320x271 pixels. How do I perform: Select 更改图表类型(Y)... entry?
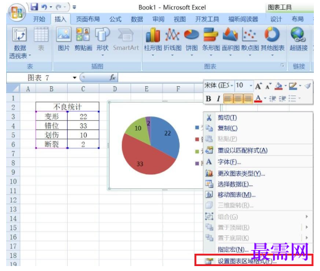click(258, 174)
